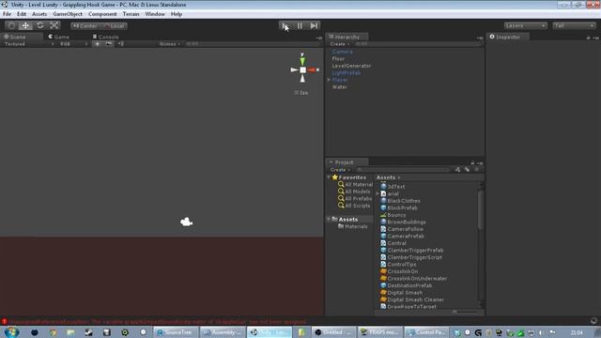
Task: Select LightPrefab in Hierarchy
Action: (347, 73)
